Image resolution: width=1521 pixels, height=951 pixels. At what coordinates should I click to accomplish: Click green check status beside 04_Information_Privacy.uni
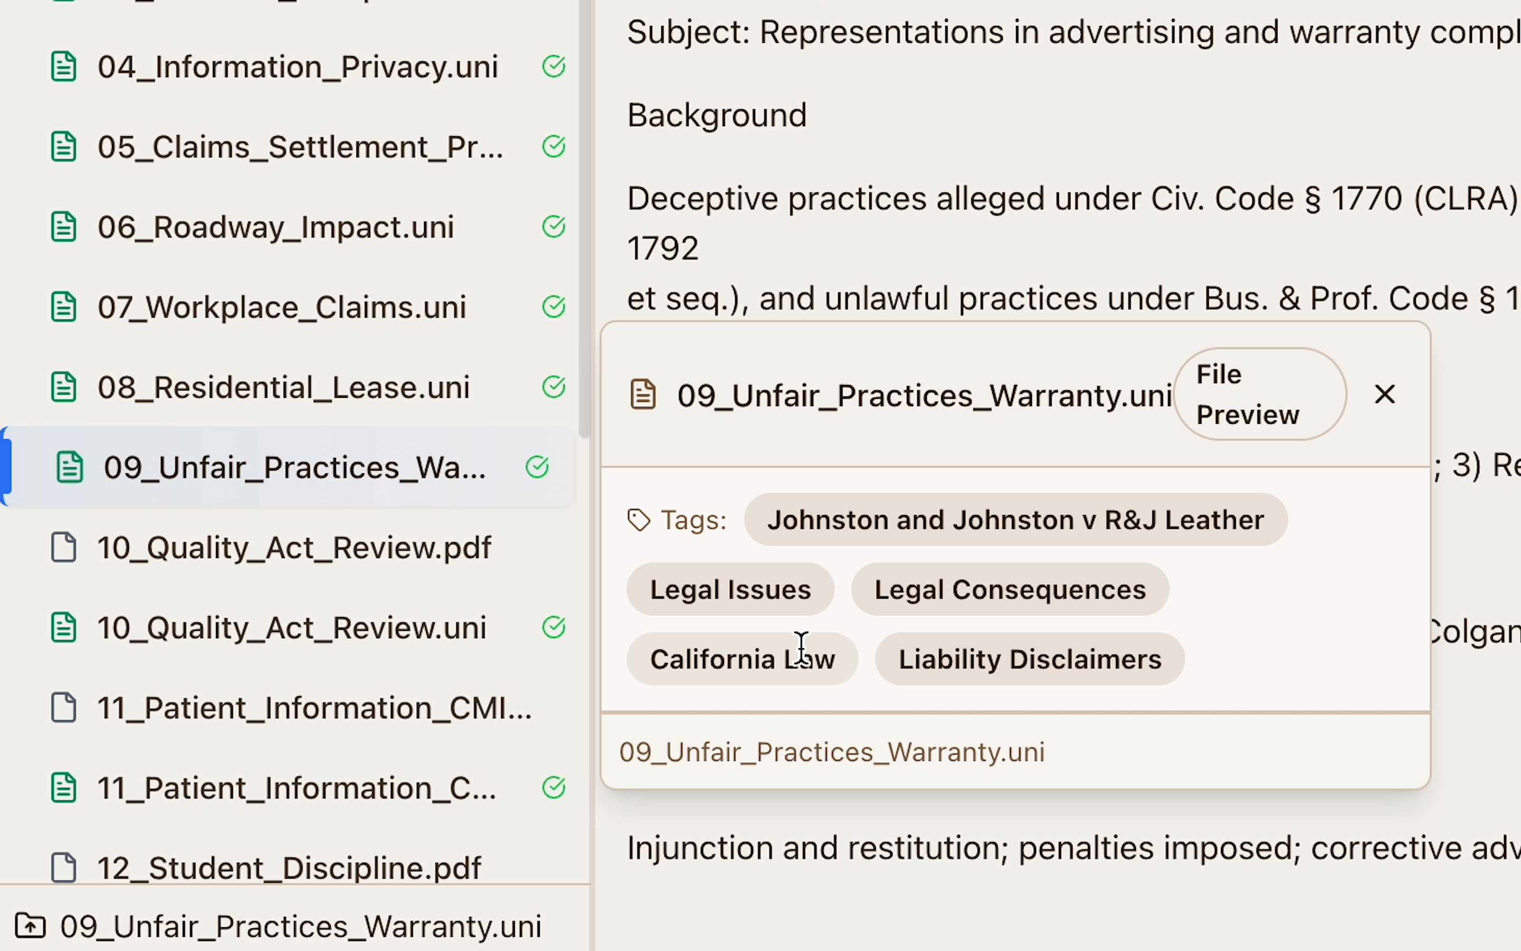point(553,66)
